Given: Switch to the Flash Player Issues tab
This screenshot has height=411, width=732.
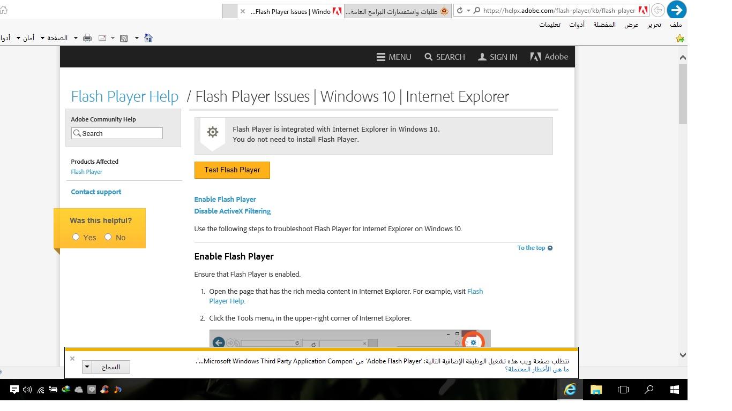Looking at the screenshot, I should 290,11.
